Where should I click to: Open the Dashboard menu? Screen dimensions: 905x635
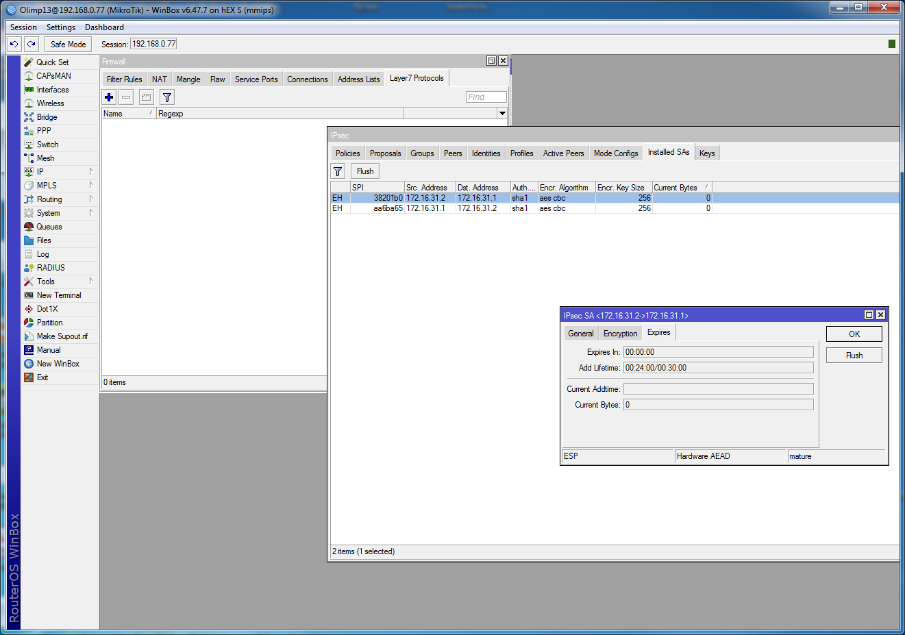104,27
